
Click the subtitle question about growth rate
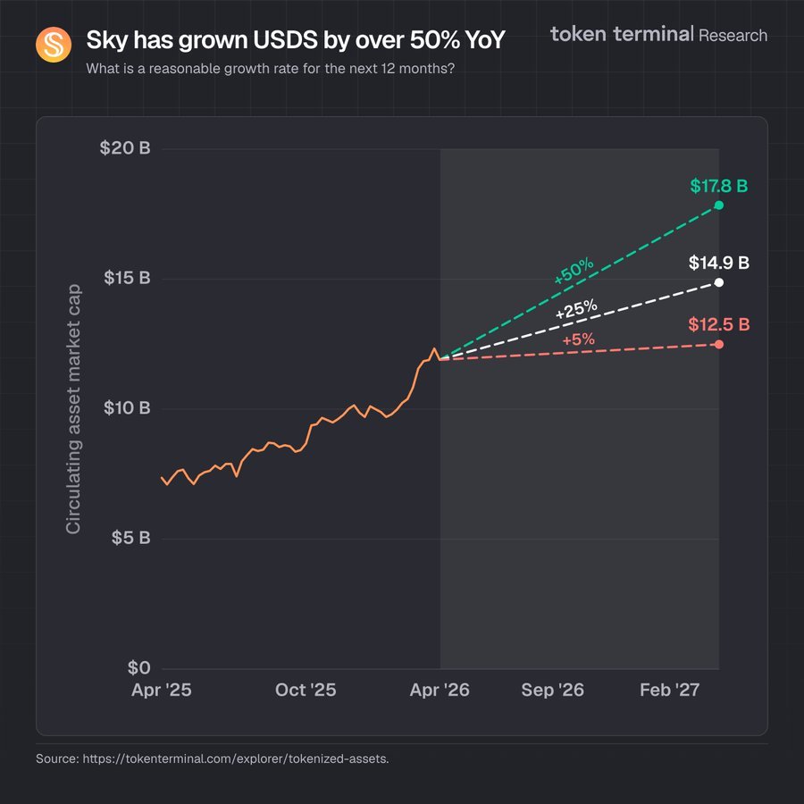pos(269,69)
